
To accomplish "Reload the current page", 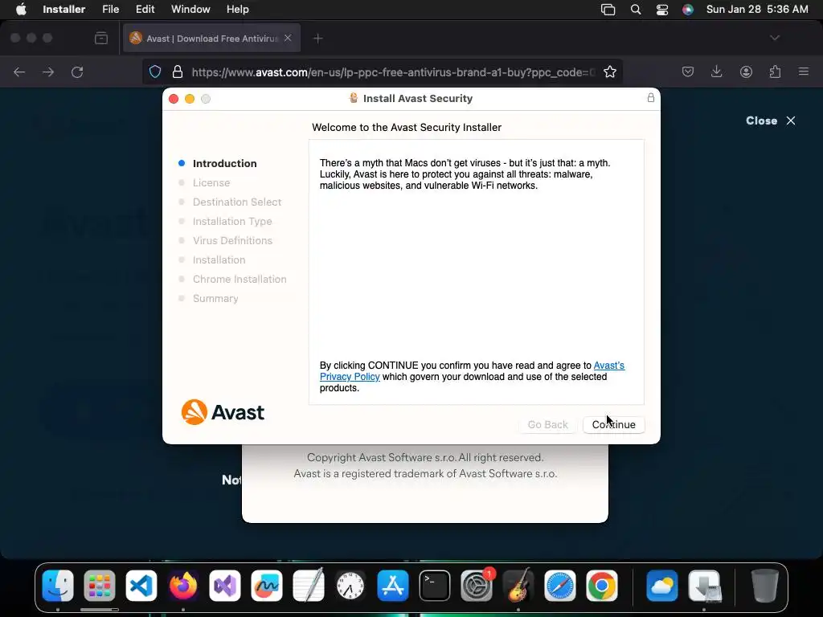I will [77, 72].
